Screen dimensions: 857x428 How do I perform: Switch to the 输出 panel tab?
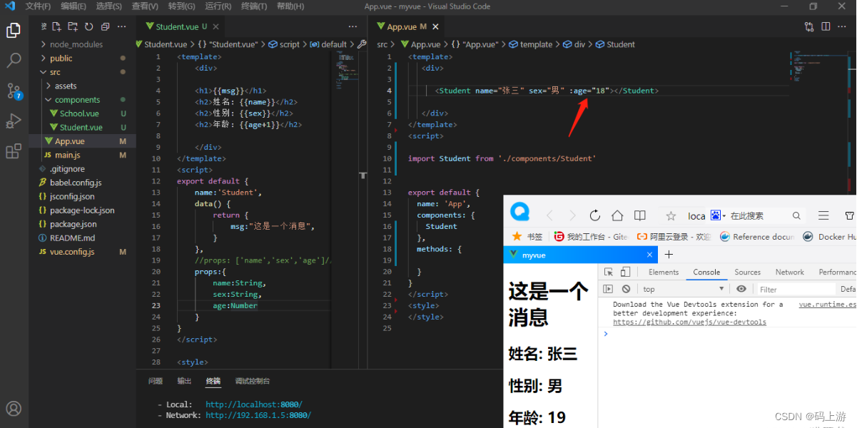coord(184,381)
